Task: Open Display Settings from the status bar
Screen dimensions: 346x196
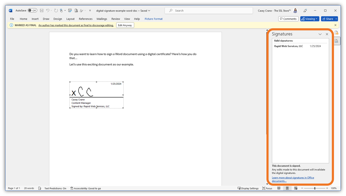Action: 248,188
